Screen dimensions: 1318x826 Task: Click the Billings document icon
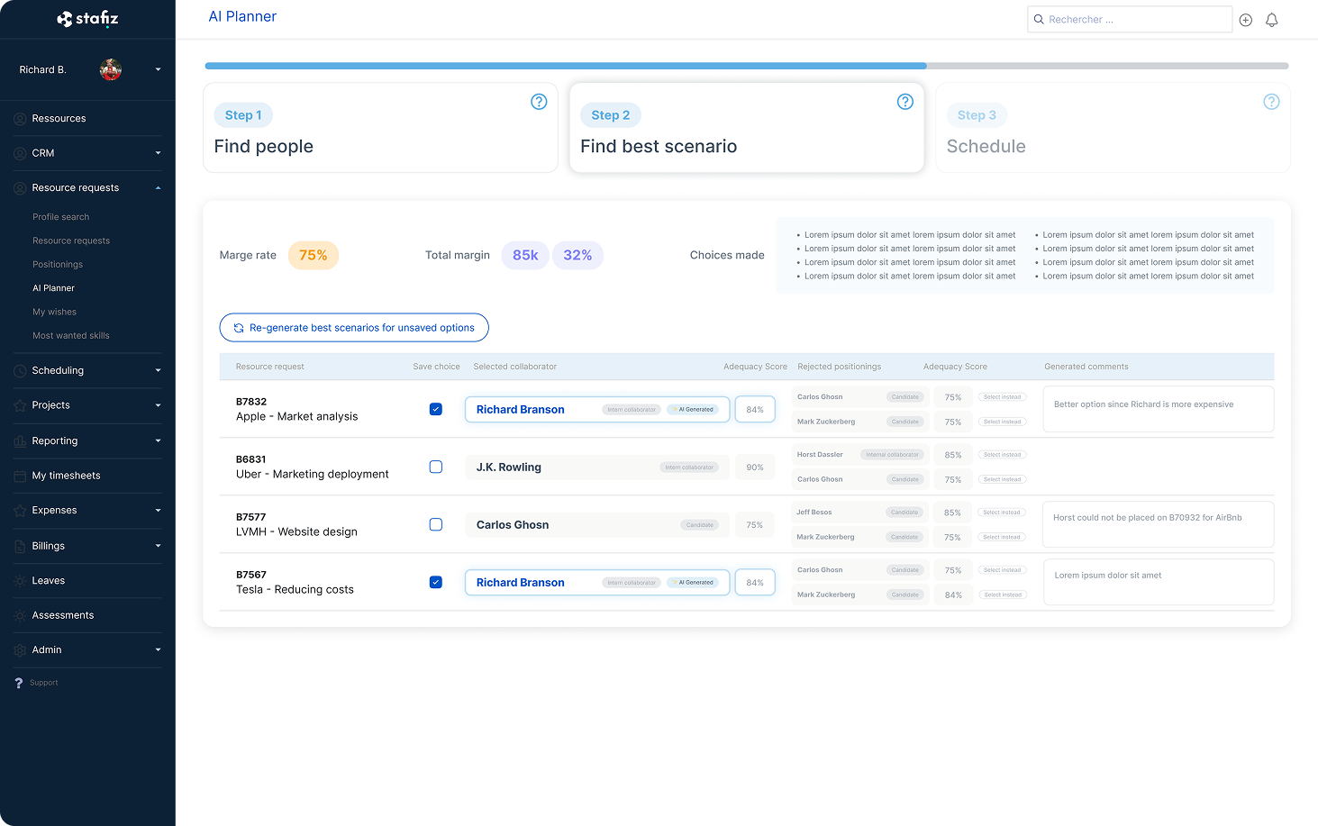click(x=20, y=546)
